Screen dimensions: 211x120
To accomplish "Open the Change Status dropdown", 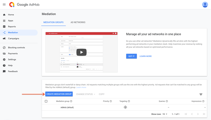I will coord(86,94).
